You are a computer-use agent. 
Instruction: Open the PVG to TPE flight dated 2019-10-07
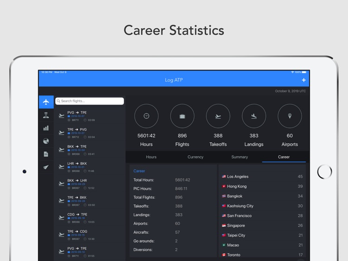click(x=90, y=116)
